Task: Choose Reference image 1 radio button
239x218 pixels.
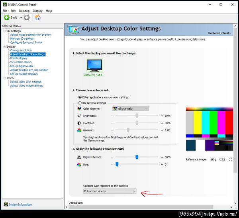Action: click(x=212, y=159)
